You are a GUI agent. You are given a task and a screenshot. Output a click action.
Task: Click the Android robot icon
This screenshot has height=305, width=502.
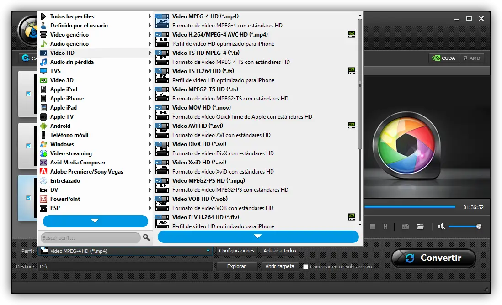(43, 126)
